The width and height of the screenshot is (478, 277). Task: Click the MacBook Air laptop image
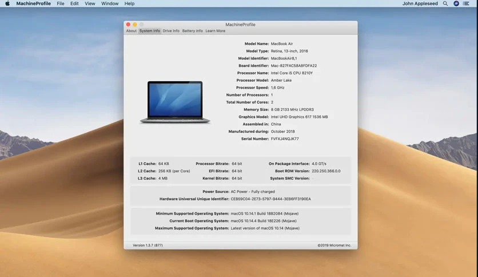point(175,102)
